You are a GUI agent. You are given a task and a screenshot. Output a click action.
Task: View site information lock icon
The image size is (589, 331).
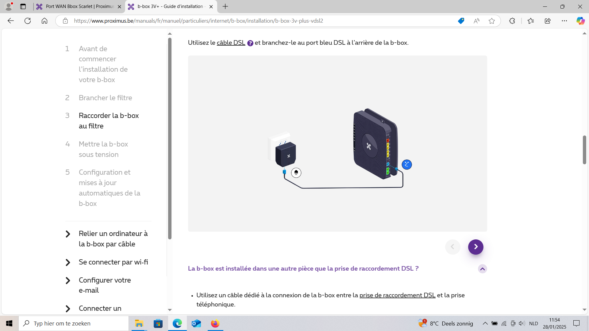(x=65, y=21)
